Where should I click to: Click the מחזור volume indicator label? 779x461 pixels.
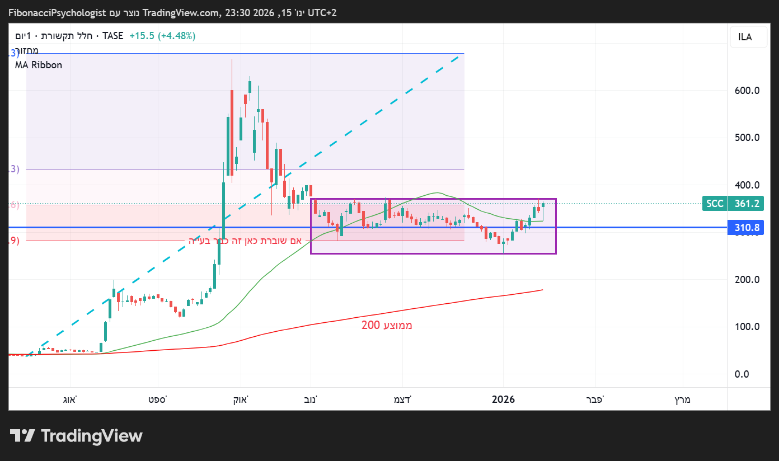[x=26, y=51]
